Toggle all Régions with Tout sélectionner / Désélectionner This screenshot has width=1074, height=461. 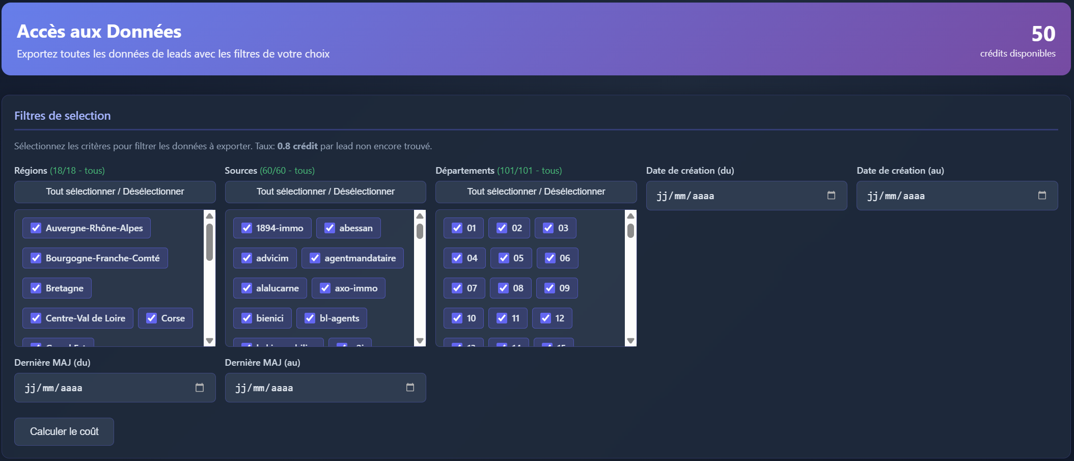(115, 192)
